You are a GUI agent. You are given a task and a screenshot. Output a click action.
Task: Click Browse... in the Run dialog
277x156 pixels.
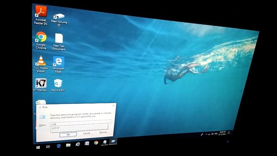(x=103, y=132)
